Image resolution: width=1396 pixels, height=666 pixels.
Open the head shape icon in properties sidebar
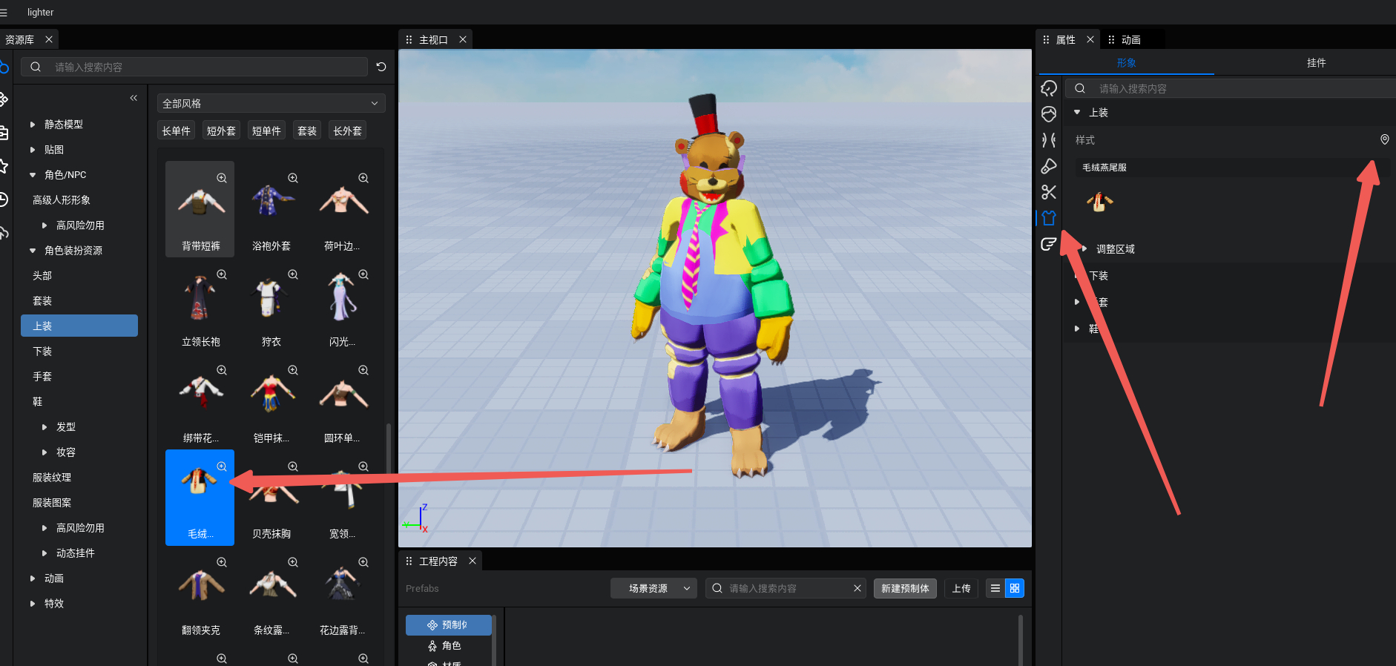point(1048,88)
